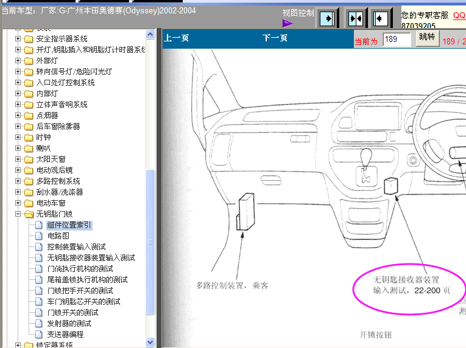Screen dimensions: 466x348
Task: Click the center-split view control button
Action: (356, 18)
